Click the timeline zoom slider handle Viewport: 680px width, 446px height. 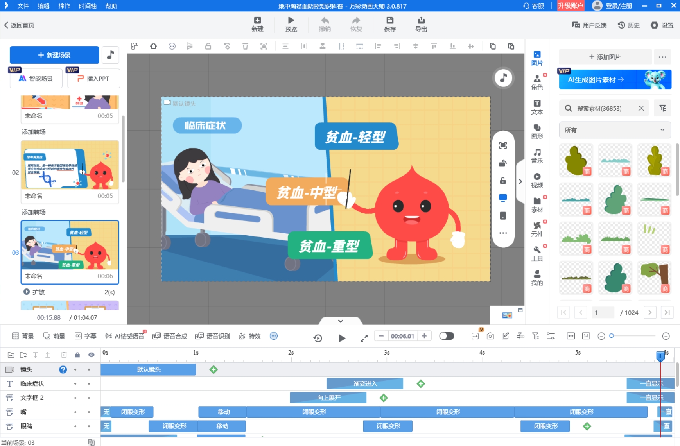pyautogui.click(x=612, y=336)
